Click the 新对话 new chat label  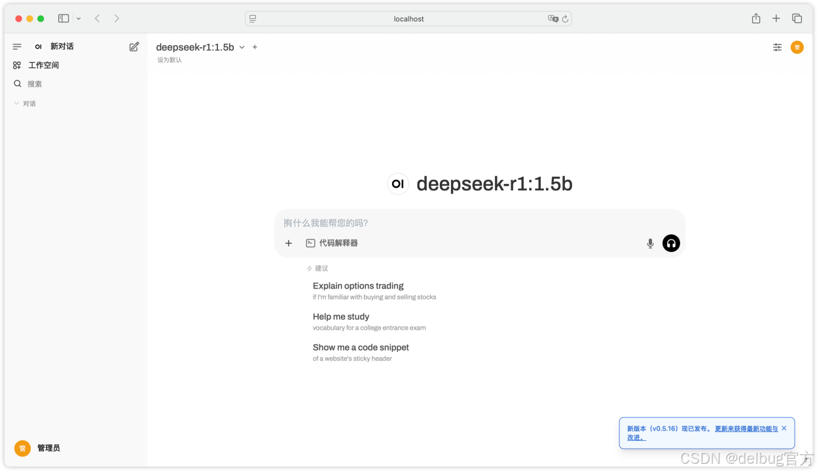[x=62, y=46]
